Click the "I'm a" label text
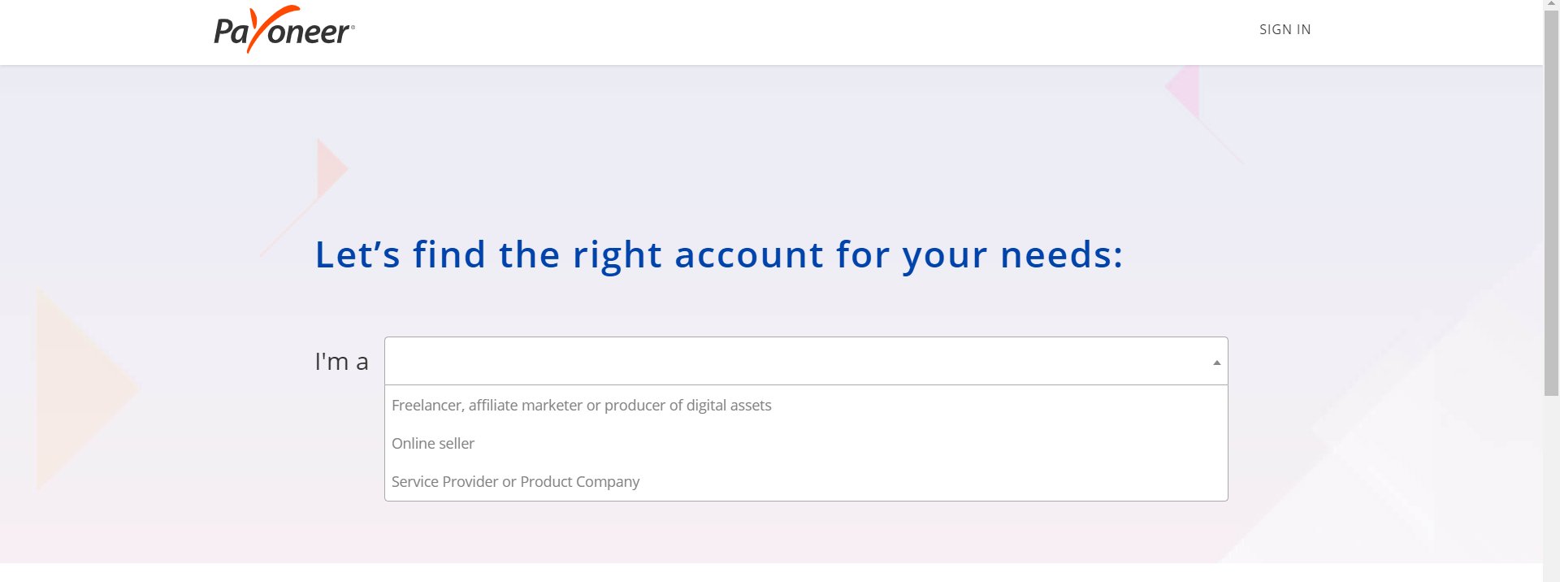This screenshot has height=582, width=1560. click(341, 362)
